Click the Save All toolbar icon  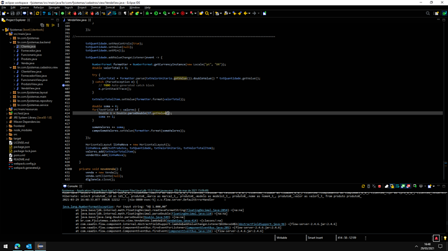18,13
